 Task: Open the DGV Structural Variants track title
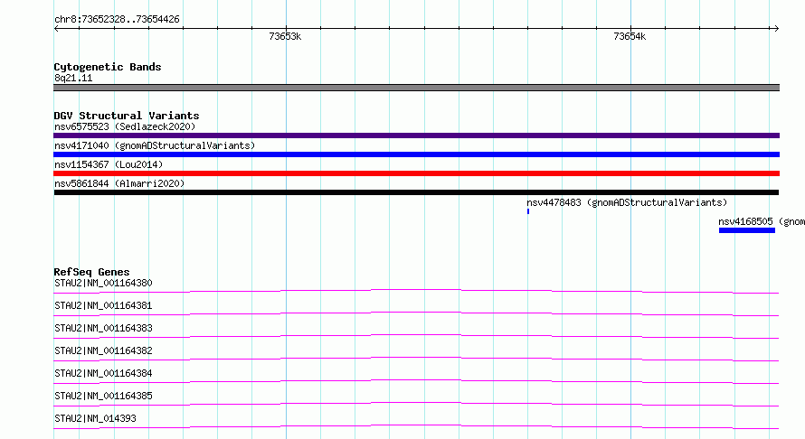click(x=127, y=116)
